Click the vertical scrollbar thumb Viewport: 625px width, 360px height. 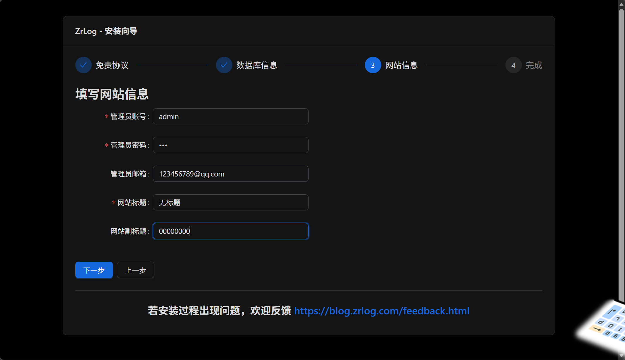[621, 146]
